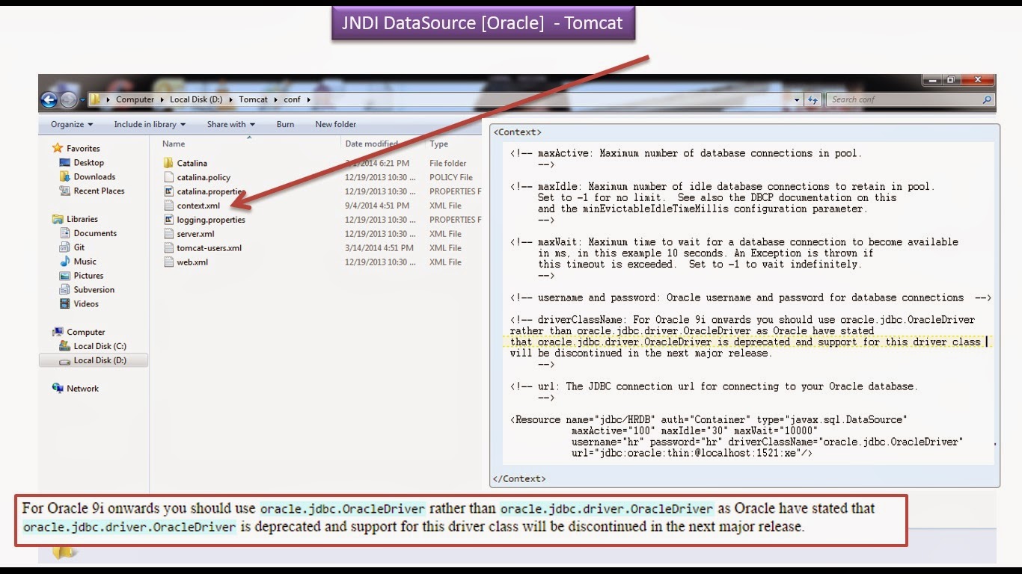Expand the arrow after Local Disk (D:) breadcrumb

[232, 99]
